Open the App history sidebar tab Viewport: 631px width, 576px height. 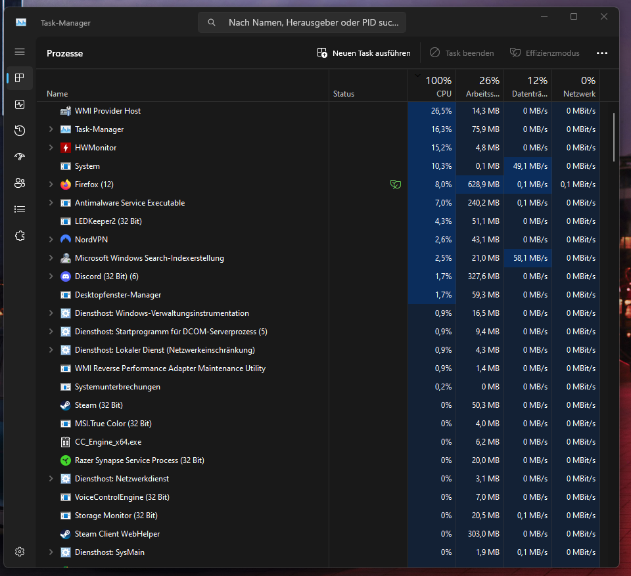(20, 131)
